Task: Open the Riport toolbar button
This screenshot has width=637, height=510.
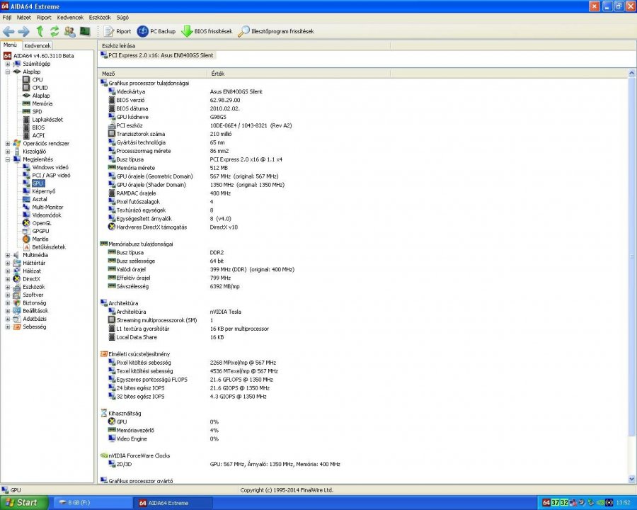Action: (117, 31)
